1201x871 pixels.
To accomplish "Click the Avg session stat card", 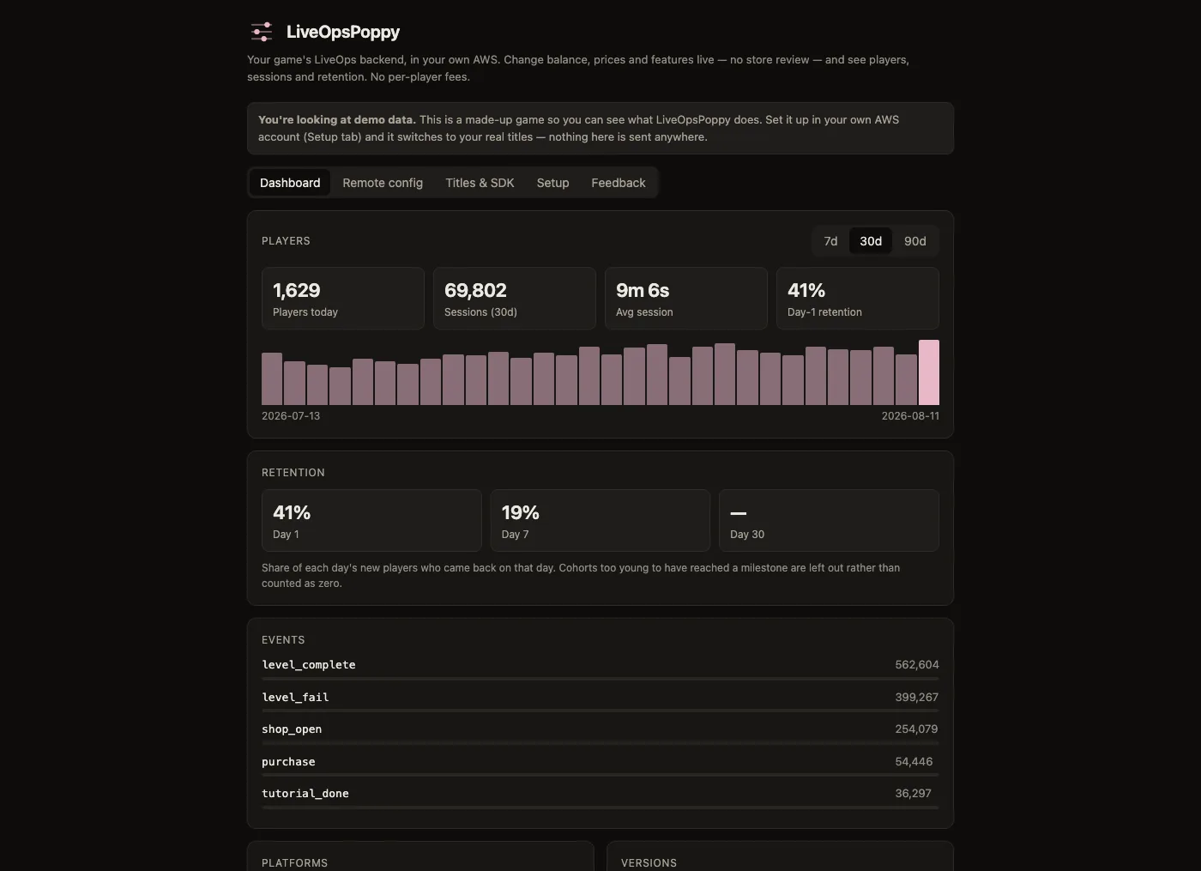I will coord(686,299).
